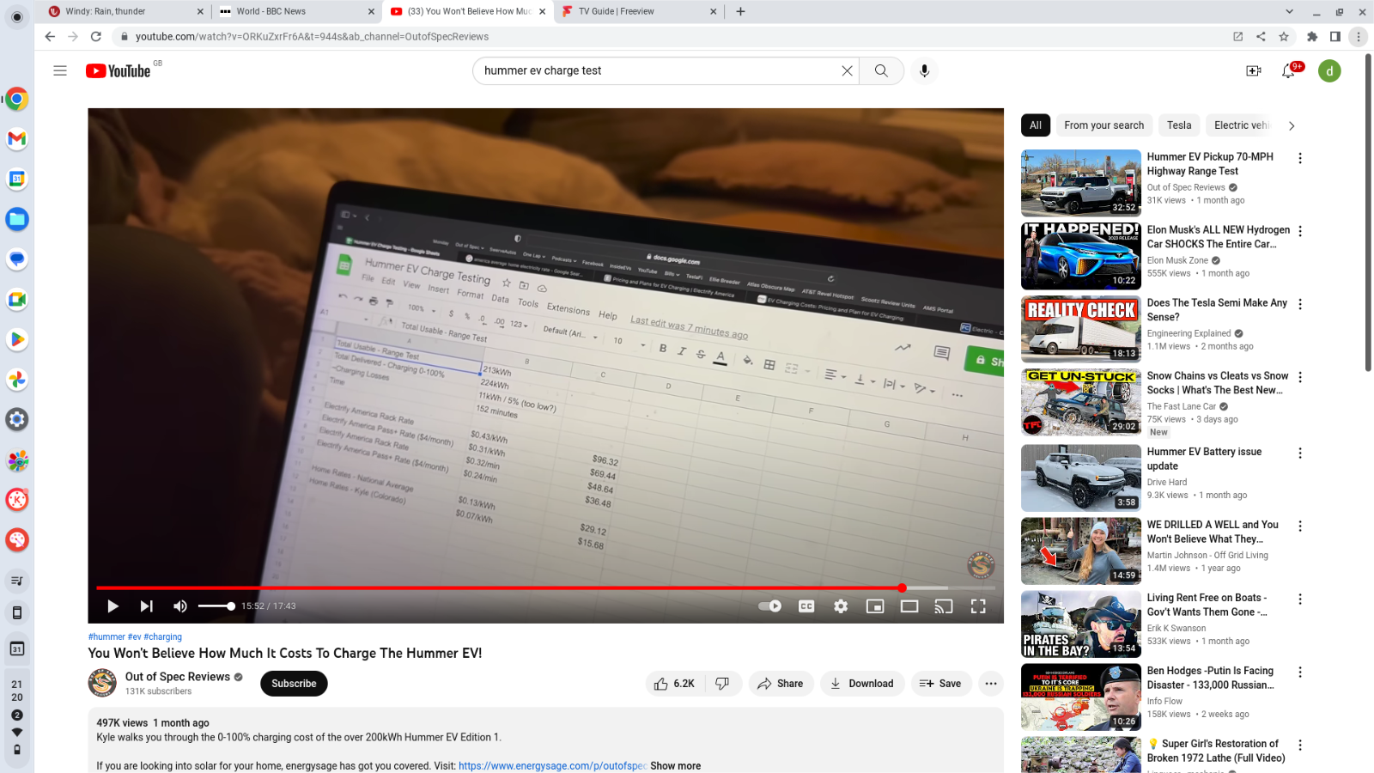Open options for Living Rent Free on Boats

click(x=1300, y=599)
